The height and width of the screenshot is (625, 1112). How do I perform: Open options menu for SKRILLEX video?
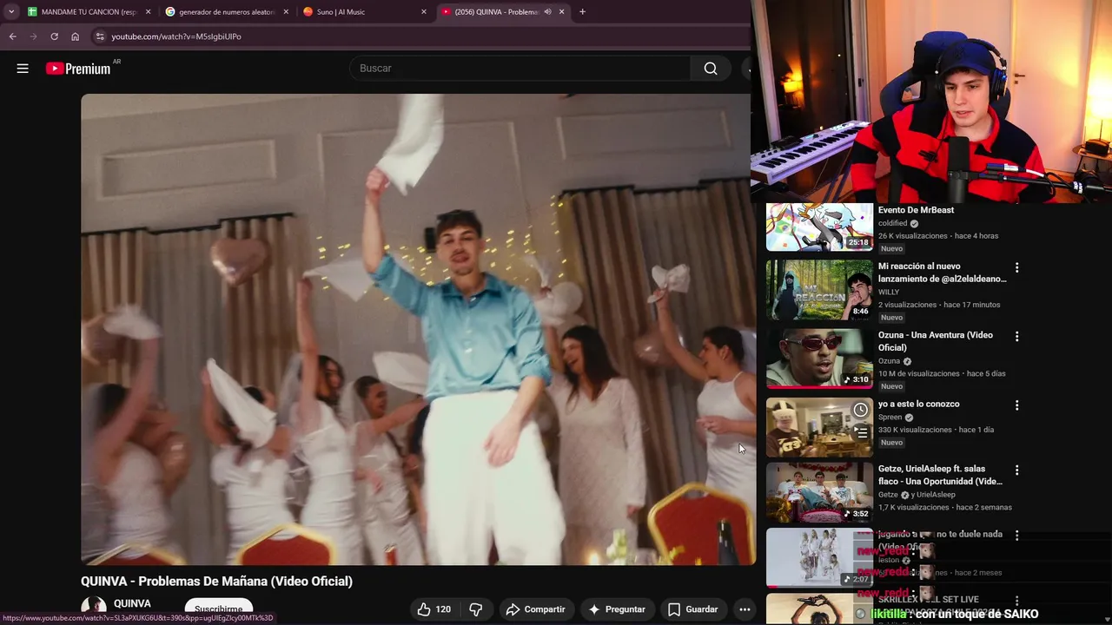click(x=1016, y=600)
